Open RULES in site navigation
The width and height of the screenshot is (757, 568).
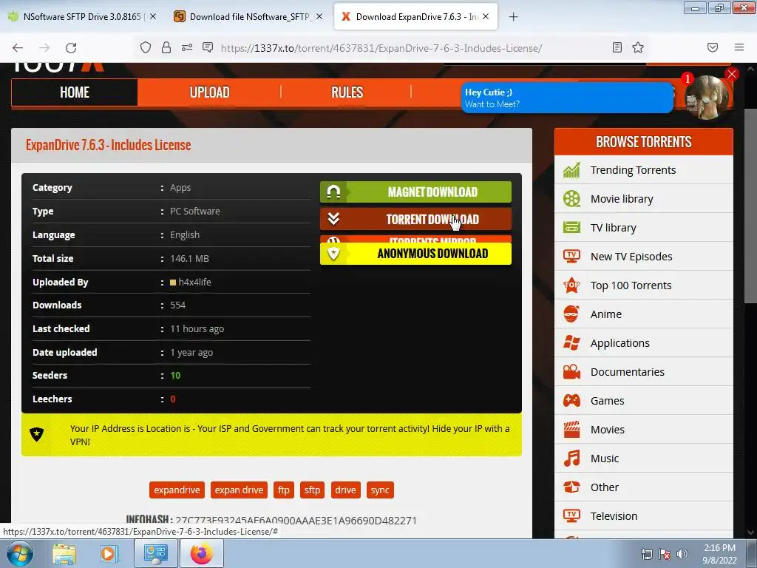pyautogui.click(x=347, y=92)
